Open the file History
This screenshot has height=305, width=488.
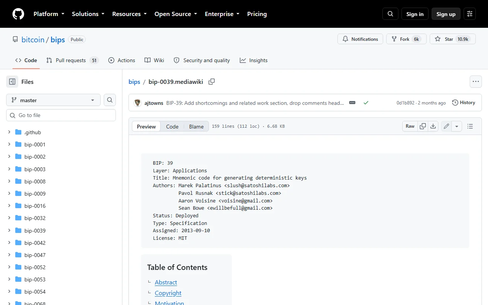pos(464,103)
